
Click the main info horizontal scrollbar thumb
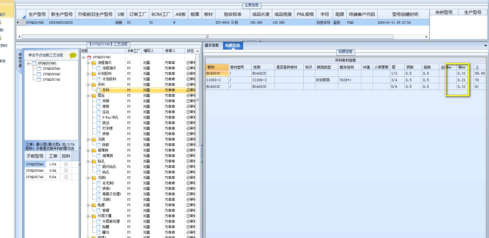(208, 37)
